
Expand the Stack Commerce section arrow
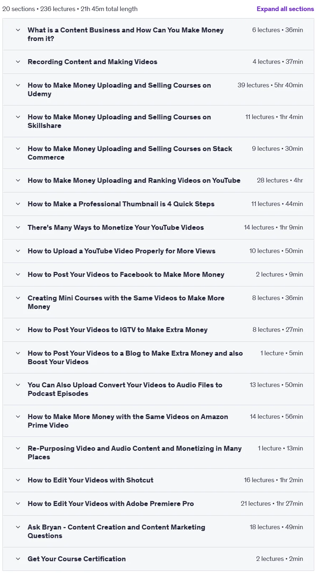[18, 149]
